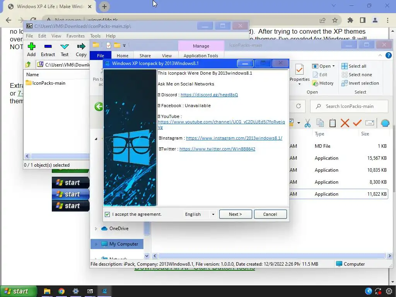The image size is (396, 297).
Task: Open the Chrome extensions puzzle icon
Action: [x=350, y=20]
